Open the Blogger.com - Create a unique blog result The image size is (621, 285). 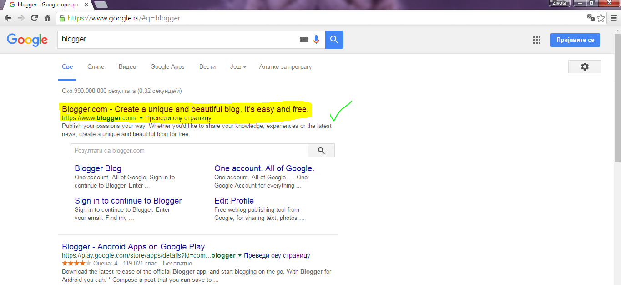[x=185, y=109]
